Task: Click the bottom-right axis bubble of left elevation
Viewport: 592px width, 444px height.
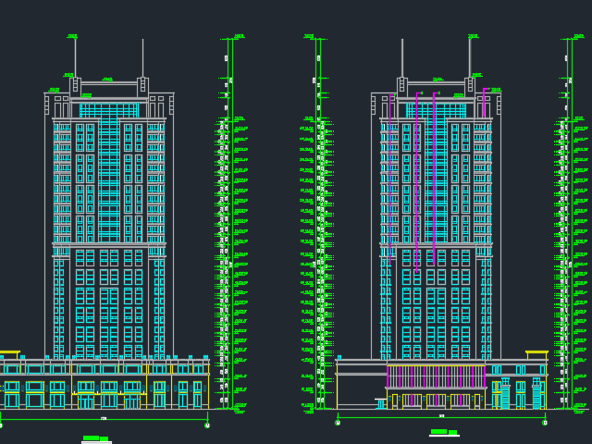Action: point(207,425)
